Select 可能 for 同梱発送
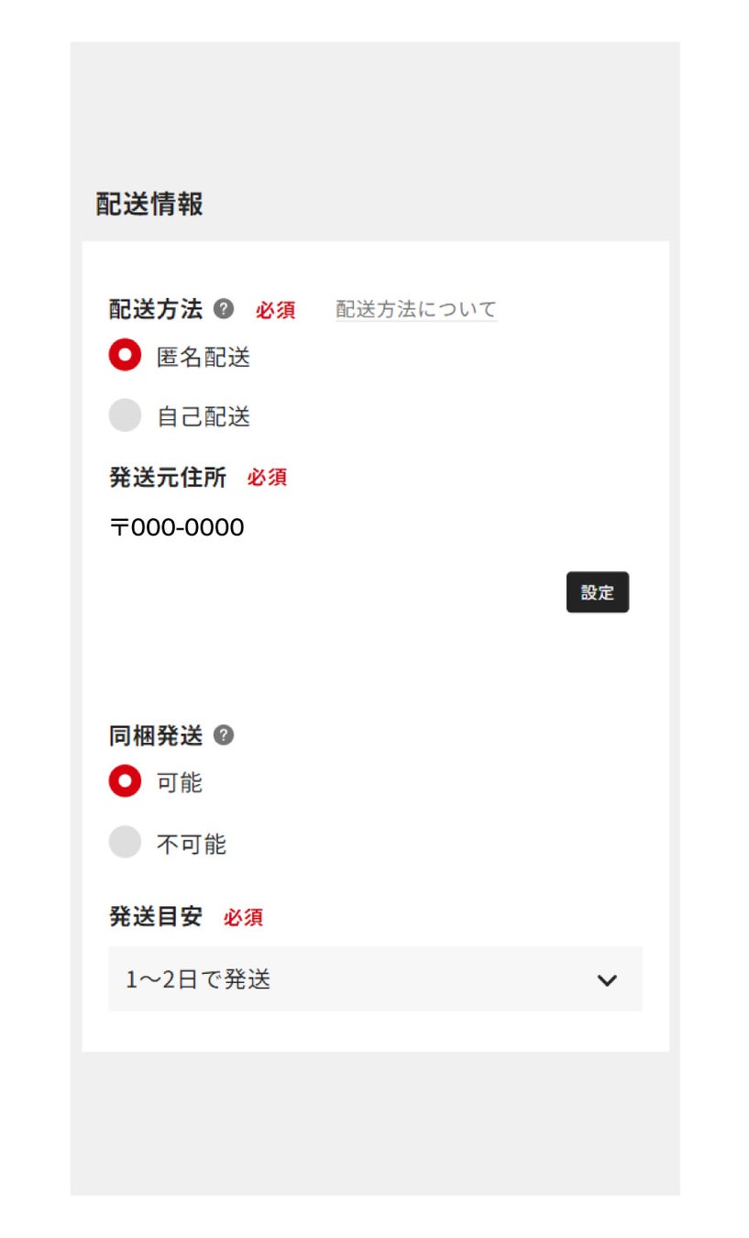This screenshot has height=1238, width=749. (125, 781)
